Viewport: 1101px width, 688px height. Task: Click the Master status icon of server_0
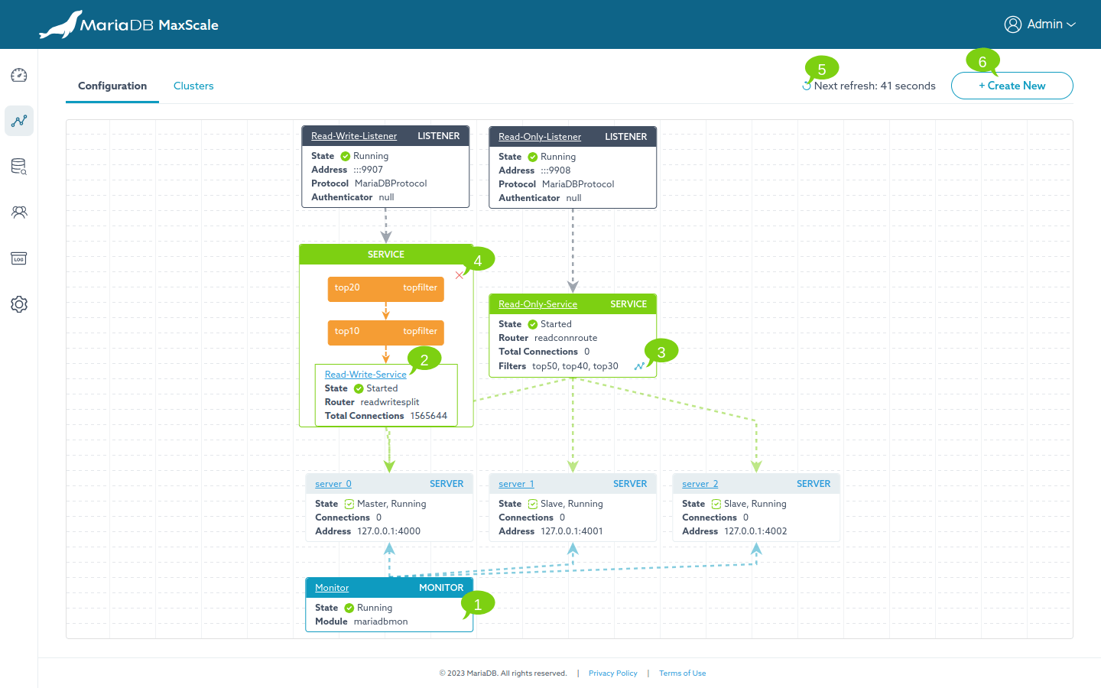(349, 504)
